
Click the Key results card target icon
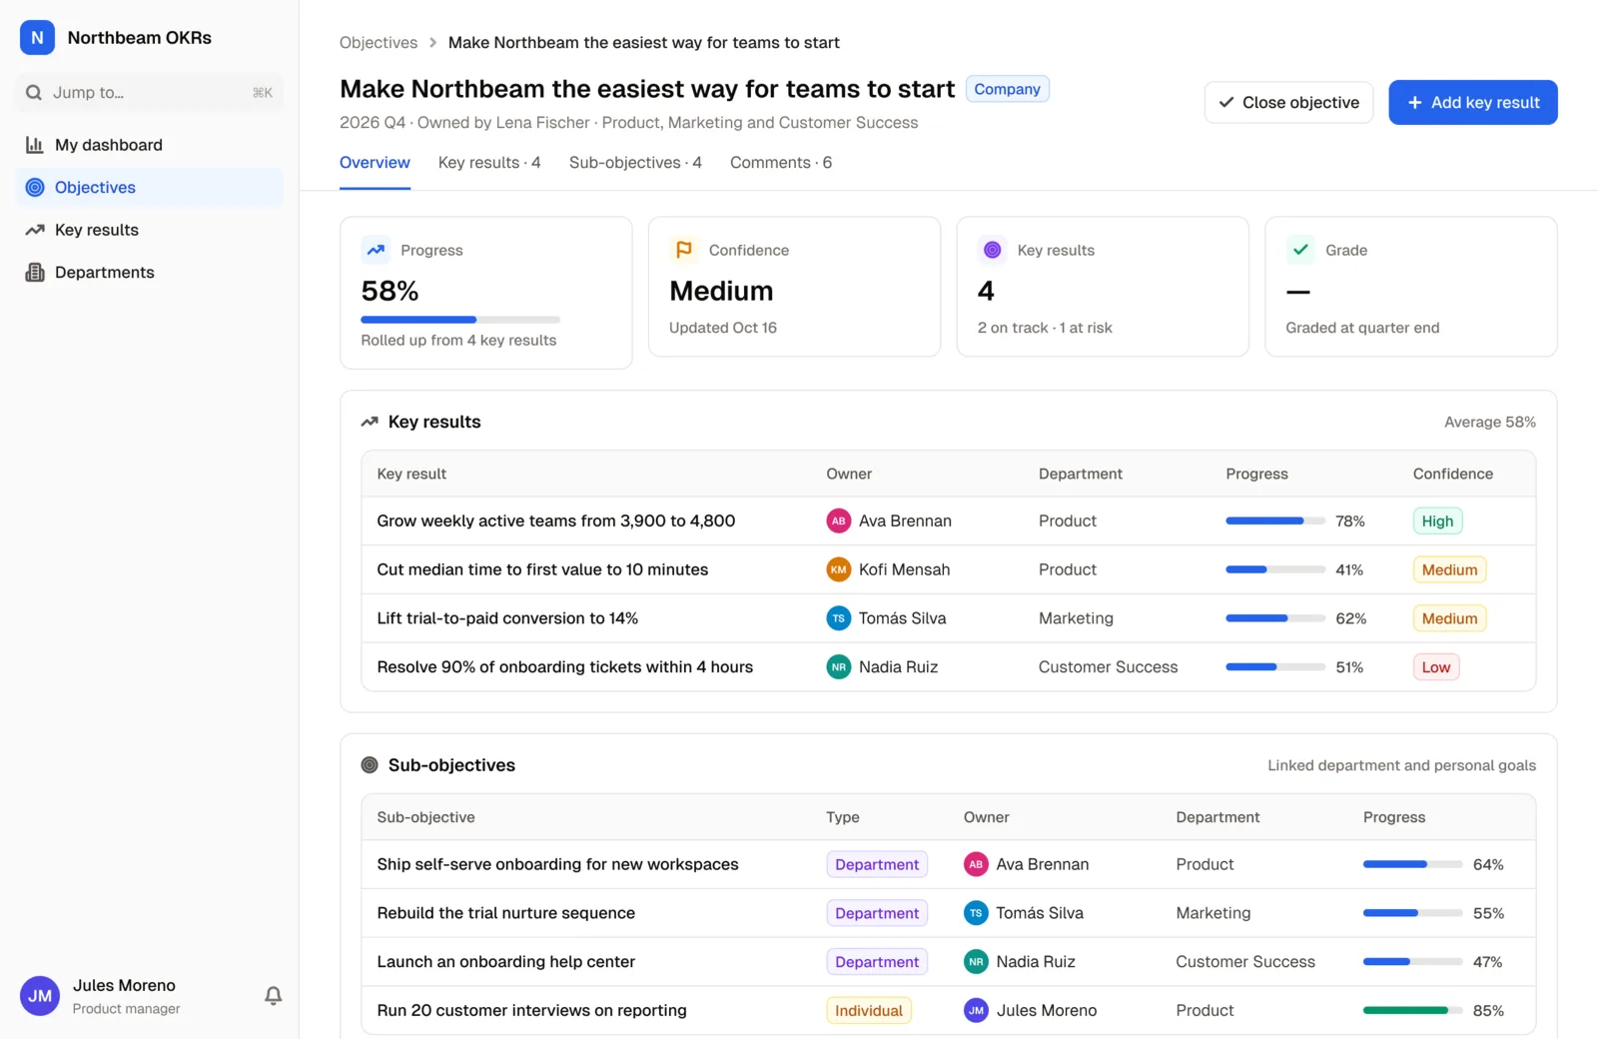[992, 250]
